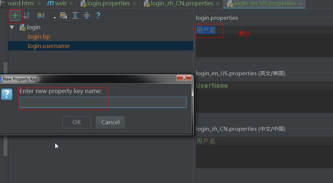Image resolution: width=333 pixels, height=183 pixels.
Task: Open help with the blue question mark
Action: [x=98, y=16]
